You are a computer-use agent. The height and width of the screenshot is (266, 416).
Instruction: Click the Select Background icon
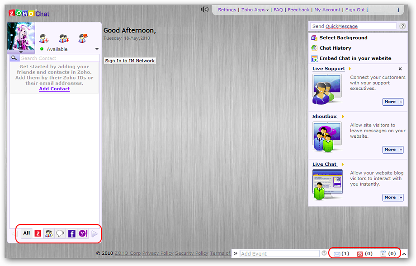[x=314, y=37]
